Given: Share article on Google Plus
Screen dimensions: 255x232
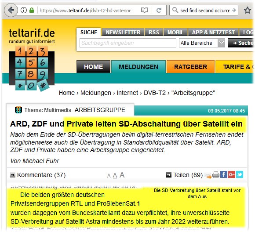Looking at the screenshot, I should click(x=231, y=174).
